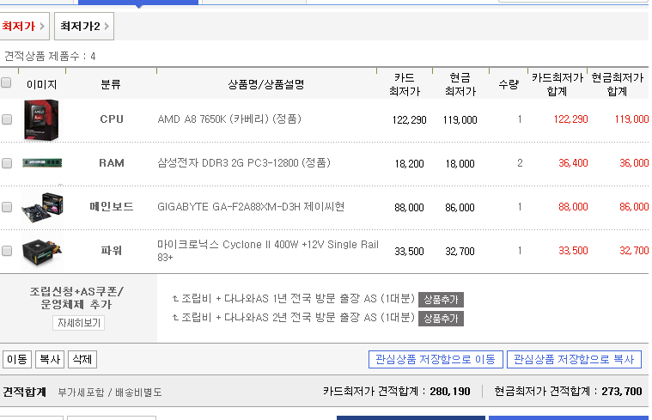This screenshot has height=420, width=652.
Task: Switch to the 최저가 tab
Action: pyautogui.click(x=22, y=27)
